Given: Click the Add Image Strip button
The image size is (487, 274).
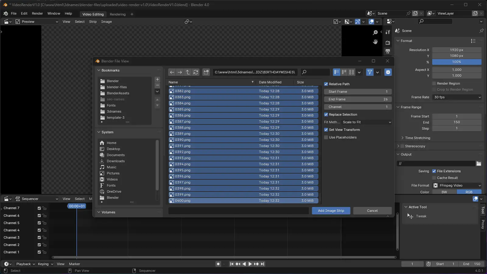Looking at the screenshot, I should [x=331, y=211].
